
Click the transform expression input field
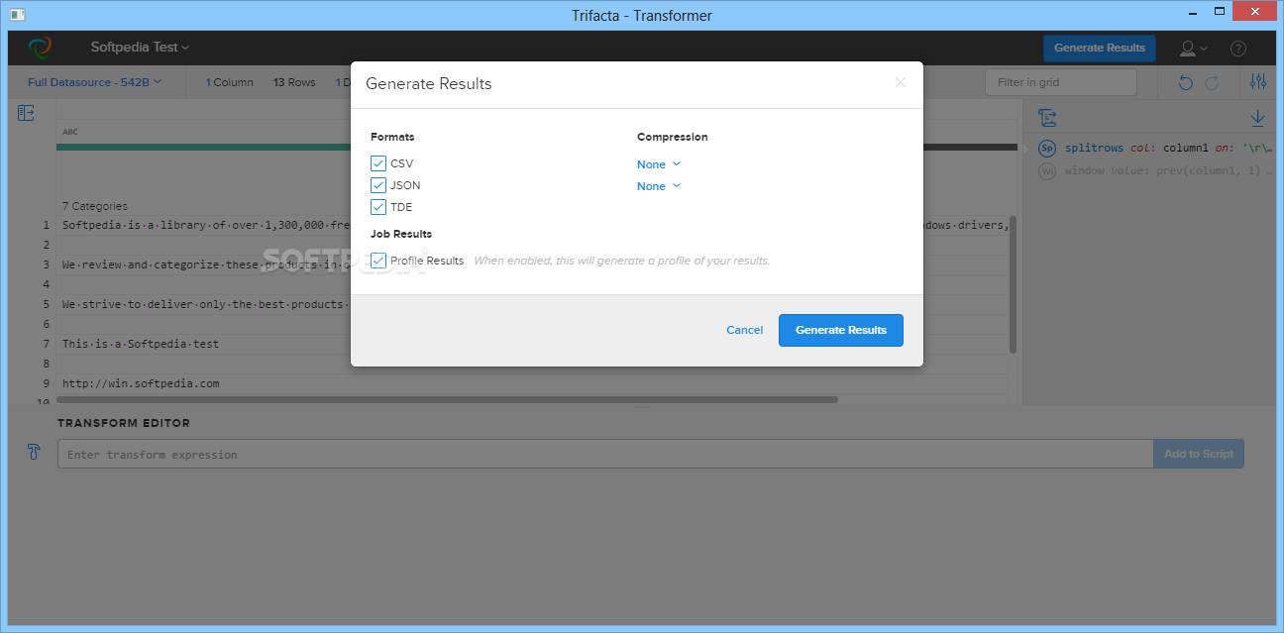[605, 455]
